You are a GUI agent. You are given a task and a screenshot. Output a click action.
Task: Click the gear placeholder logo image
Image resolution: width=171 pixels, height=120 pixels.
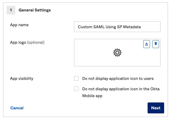[117, 53]
